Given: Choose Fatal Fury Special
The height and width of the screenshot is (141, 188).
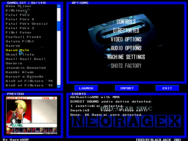Looking at the screenshot, I should point(27,24).
